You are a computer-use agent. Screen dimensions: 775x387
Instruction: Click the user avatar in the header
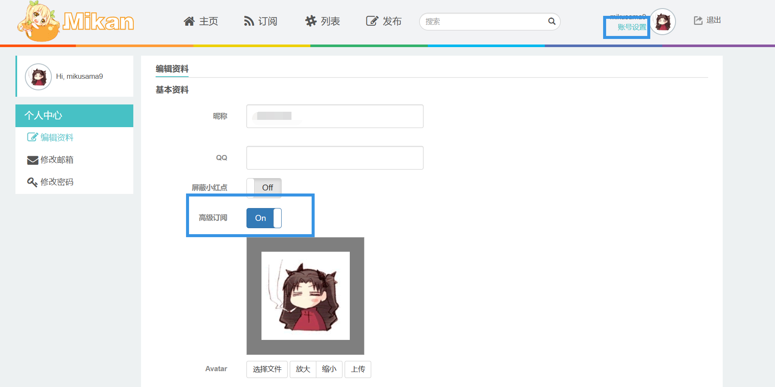point(663,21)
